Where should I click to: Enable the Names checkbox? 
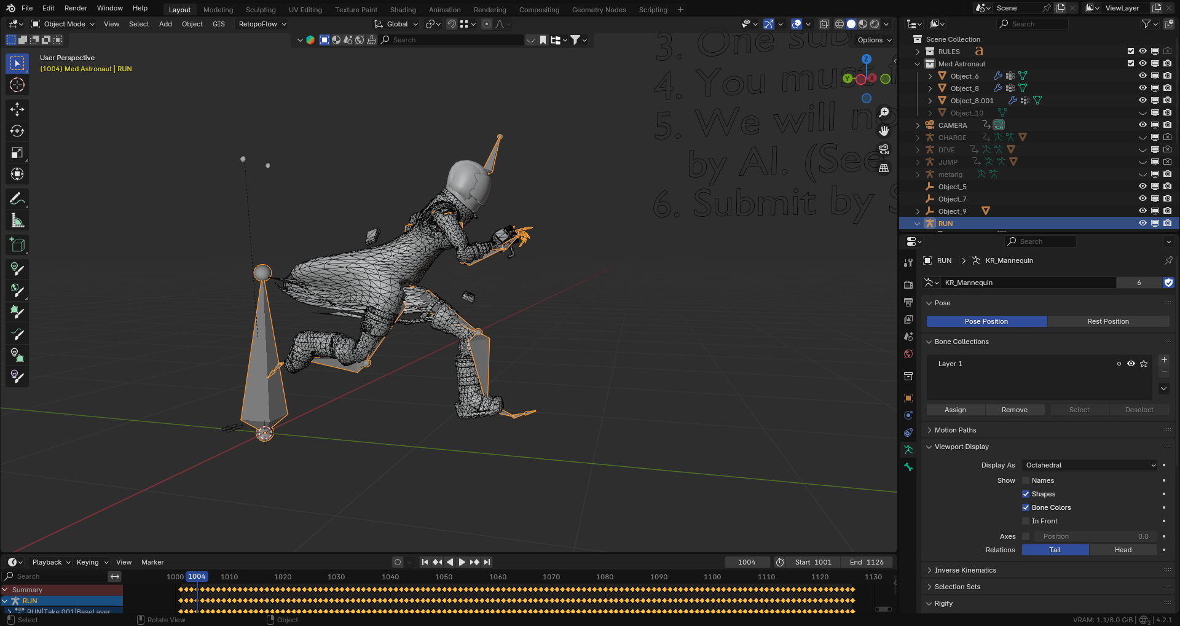pyautogui.click(x=1026, y=480)
